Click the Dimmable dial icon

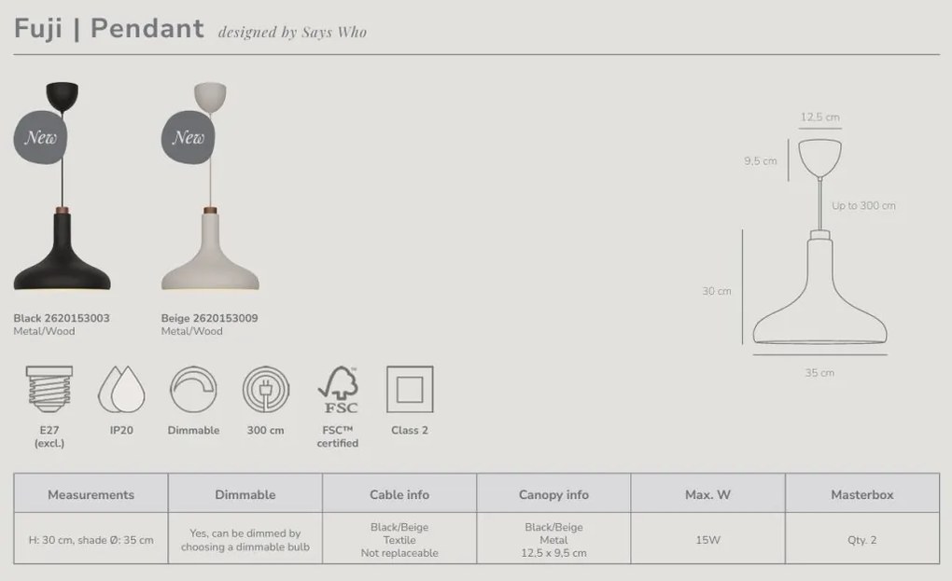pyautogui.click(x=193, y=390)
